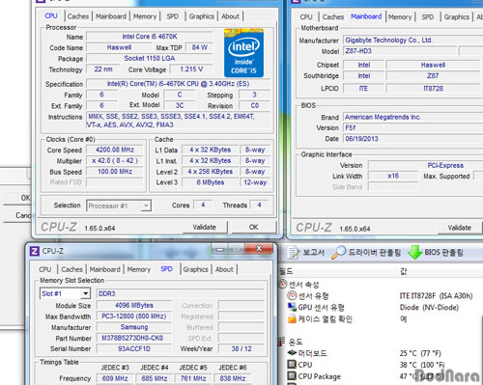Open Graphics tab in Mainboard window
The height and width of the screenshot is (385, 483).
click(457, 17)
